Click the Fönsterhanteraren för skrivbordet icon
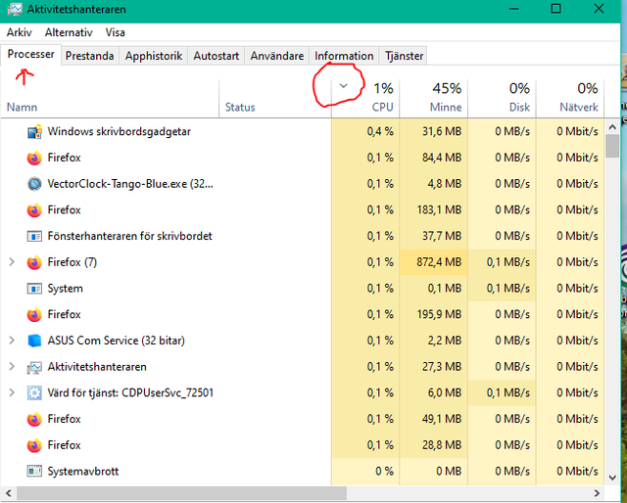 point(34,236)
